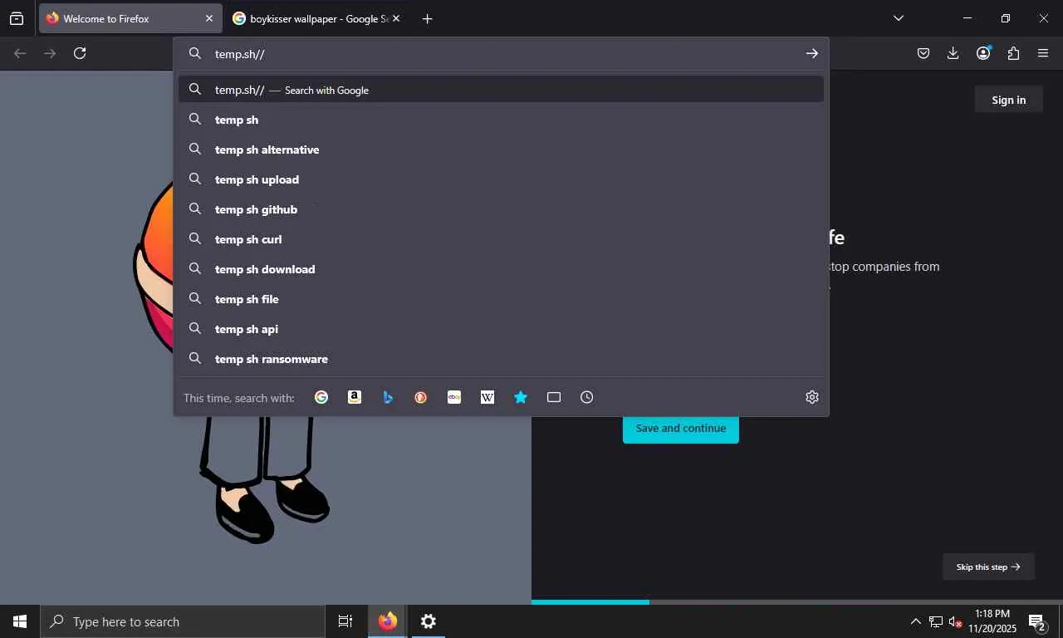Search within open Tabs icon
The image size is (1063, 638).
tap(554, 397)
